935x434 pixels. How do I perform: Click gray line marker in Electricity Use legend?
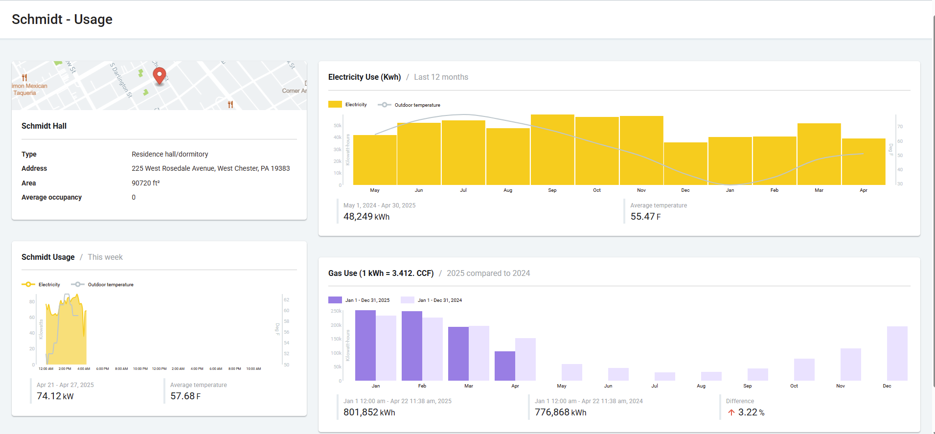point(385,105)
